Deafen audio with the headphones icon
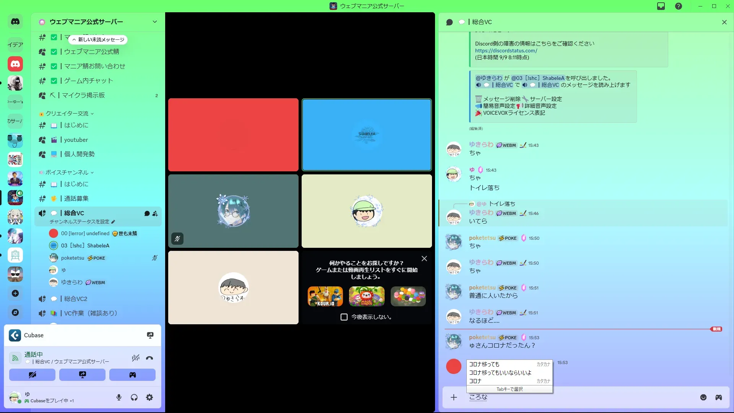The height and width of the screenshot is (413, 734). pos(134,397)
